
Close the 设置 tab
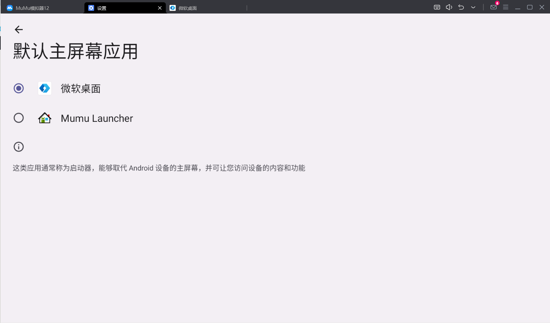(160, 8)
